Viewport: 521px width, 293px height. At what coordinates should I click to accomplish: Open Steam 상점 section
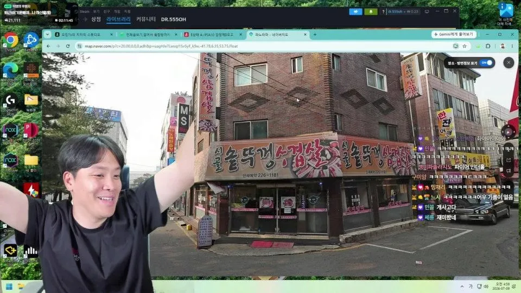tap(96, 20)
